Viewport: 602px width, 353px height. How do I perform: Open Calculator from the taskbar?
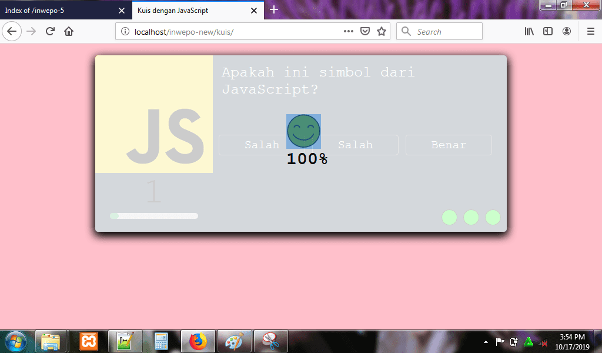point(161,341)
